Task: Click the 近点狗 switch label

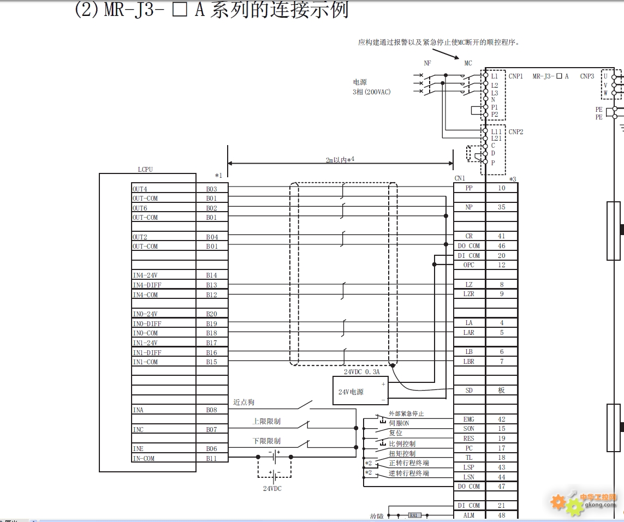Action: coord(243,403)
